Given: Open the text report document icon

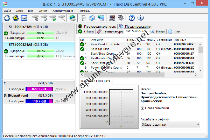Looking at the screenshot, I should 83,18.
